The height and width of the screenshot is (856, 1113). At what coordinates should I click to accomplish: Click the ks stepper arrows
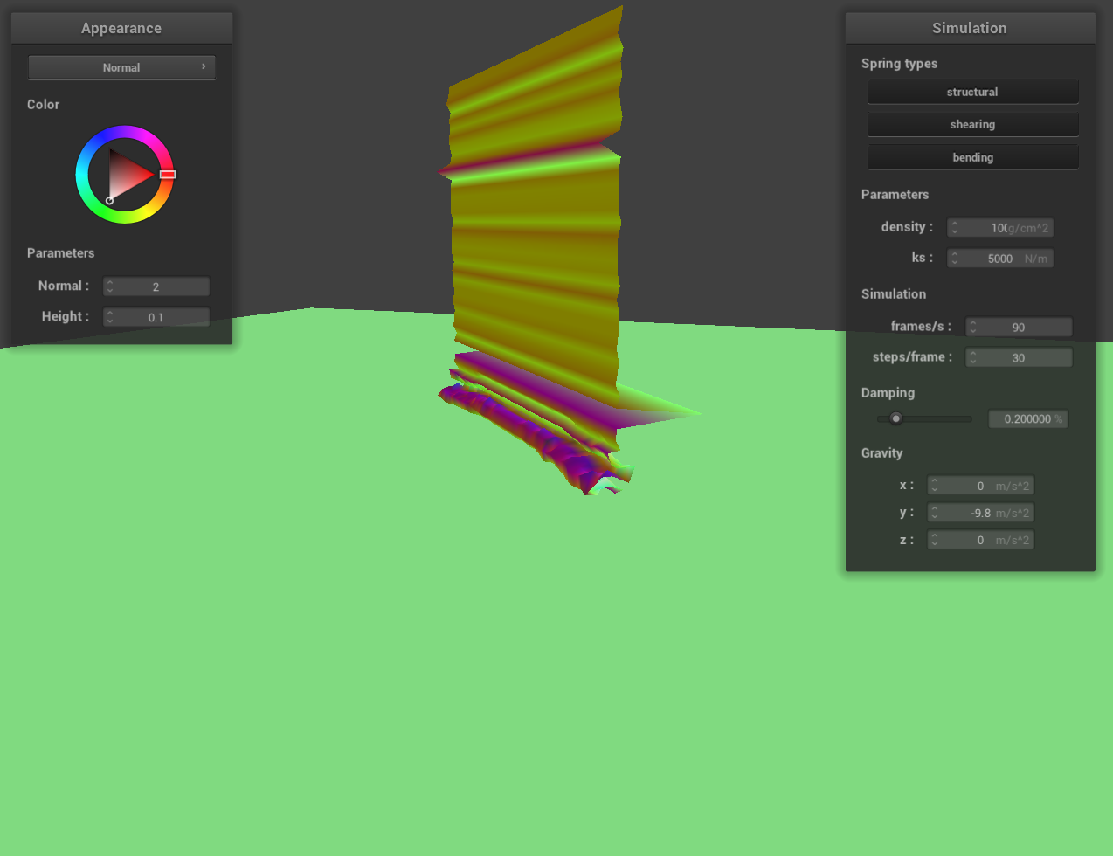tap(955, 259)
